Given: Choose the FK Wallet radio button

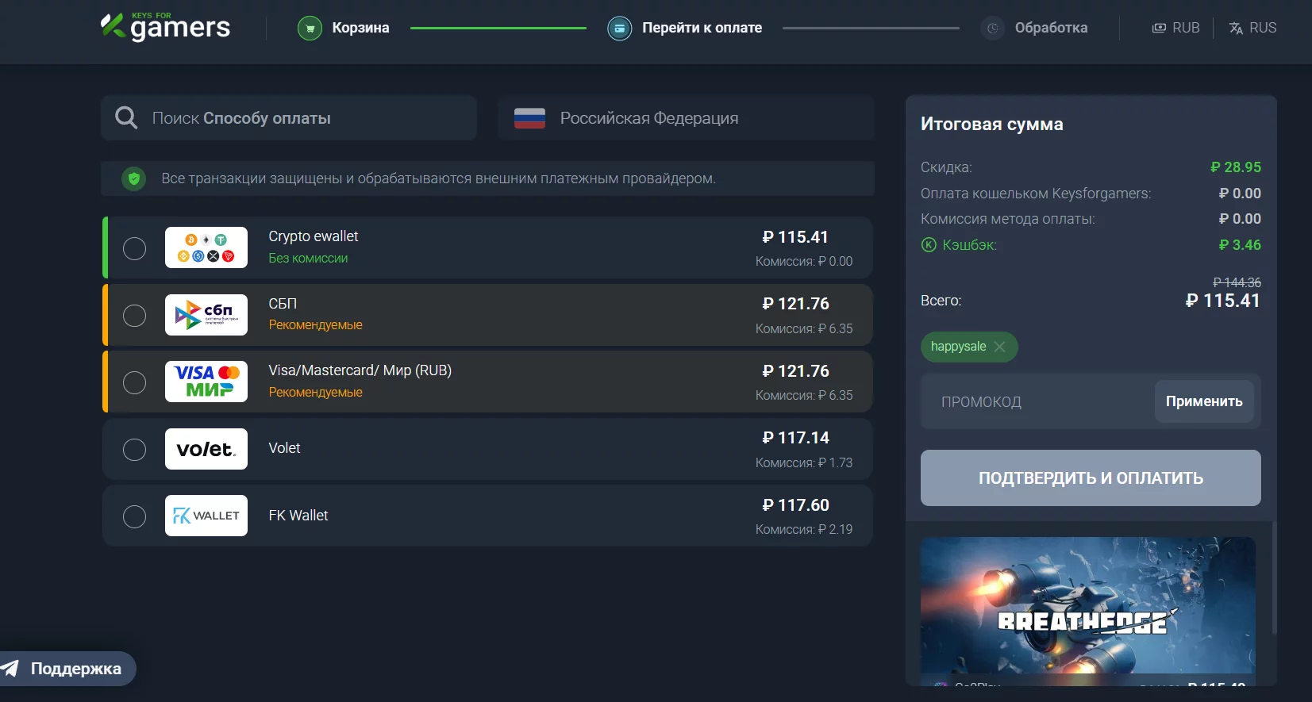Looking at the screenshot, I should tap(135, 516).
